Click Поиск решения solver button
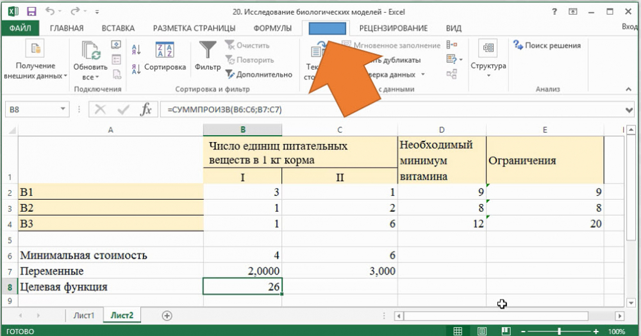This screenshot has height=336, width=641. [x=547, y=45]
